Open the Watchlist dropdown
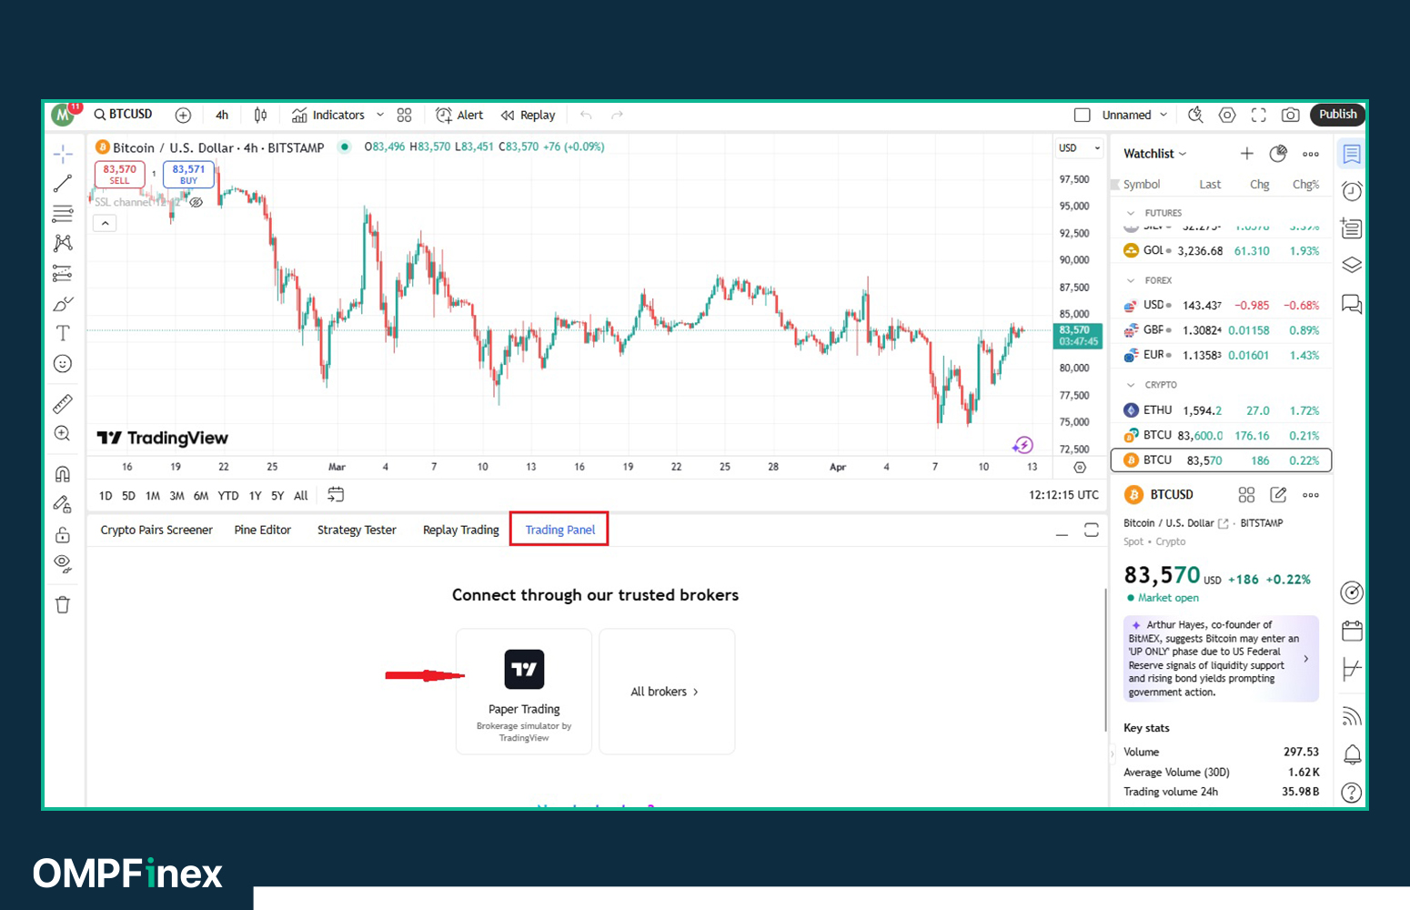 [1154, 154]
